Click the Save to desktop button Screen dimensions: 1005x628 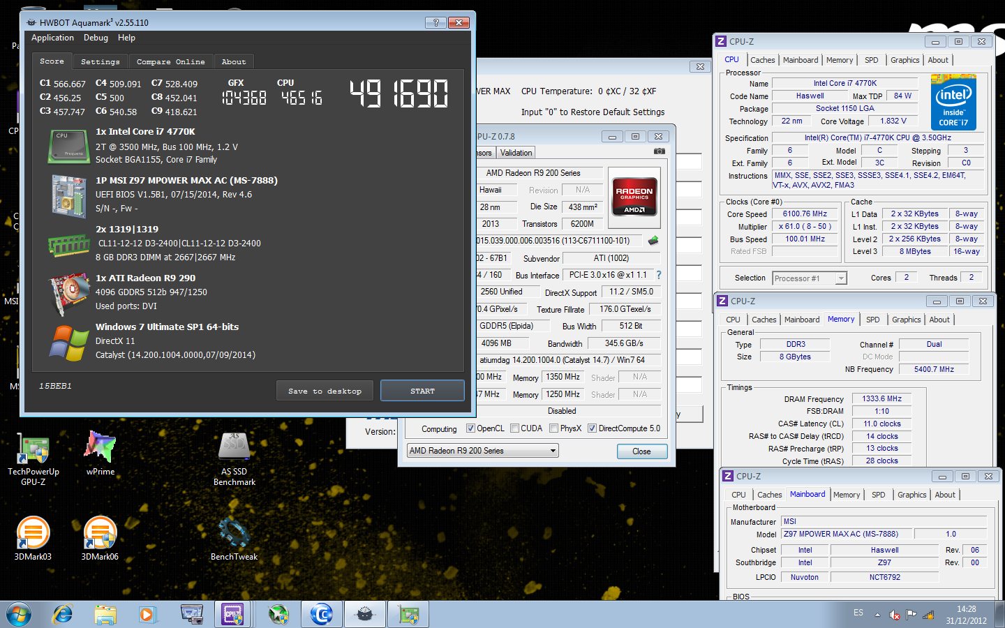coord(325,391)
